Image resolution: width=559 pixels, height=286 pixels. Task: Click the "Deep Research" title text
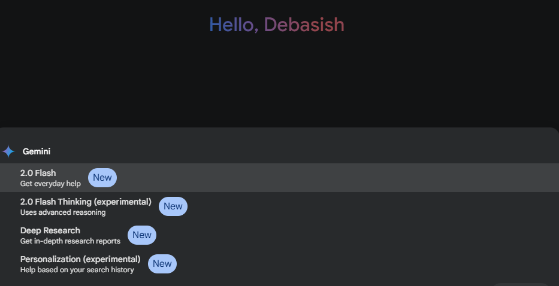(50, 230)
